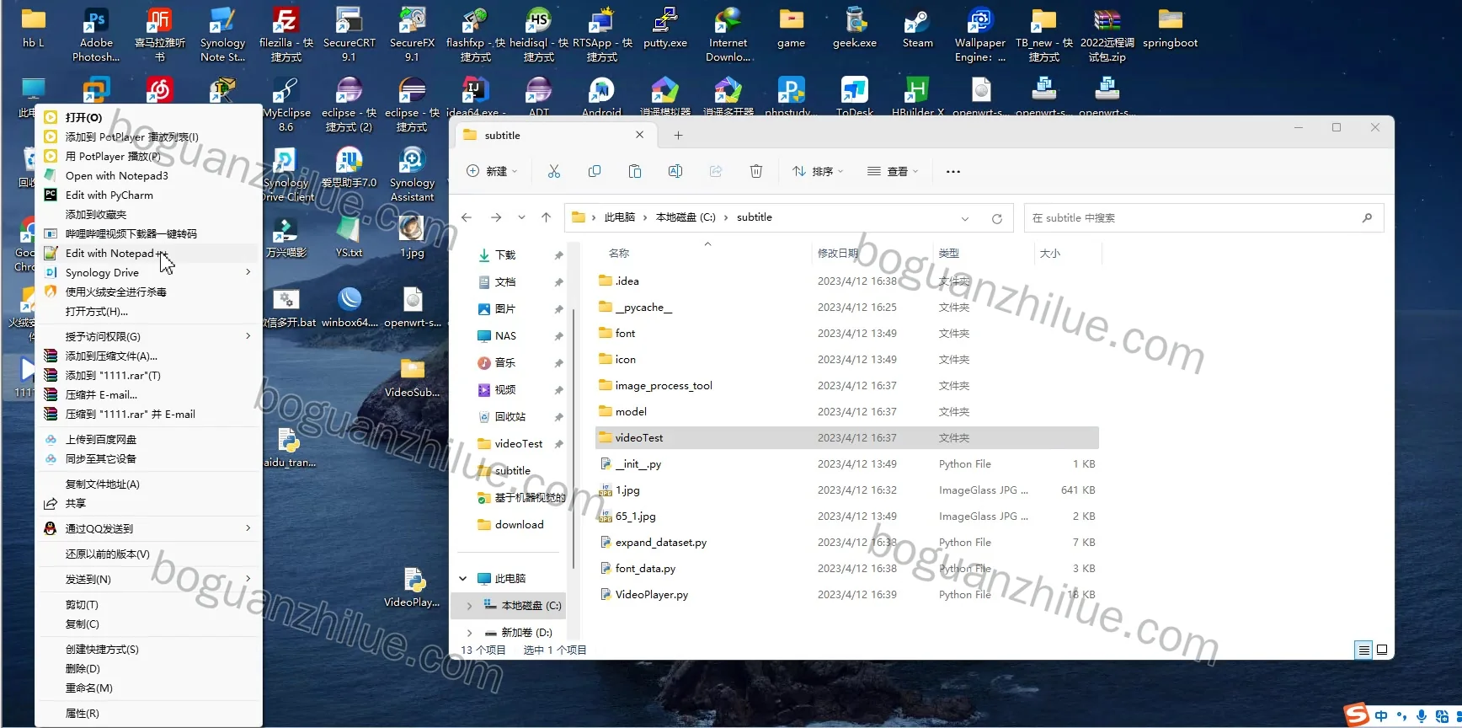
Task: Click the 修改日期 column header
Action: (x=838, y=253)
